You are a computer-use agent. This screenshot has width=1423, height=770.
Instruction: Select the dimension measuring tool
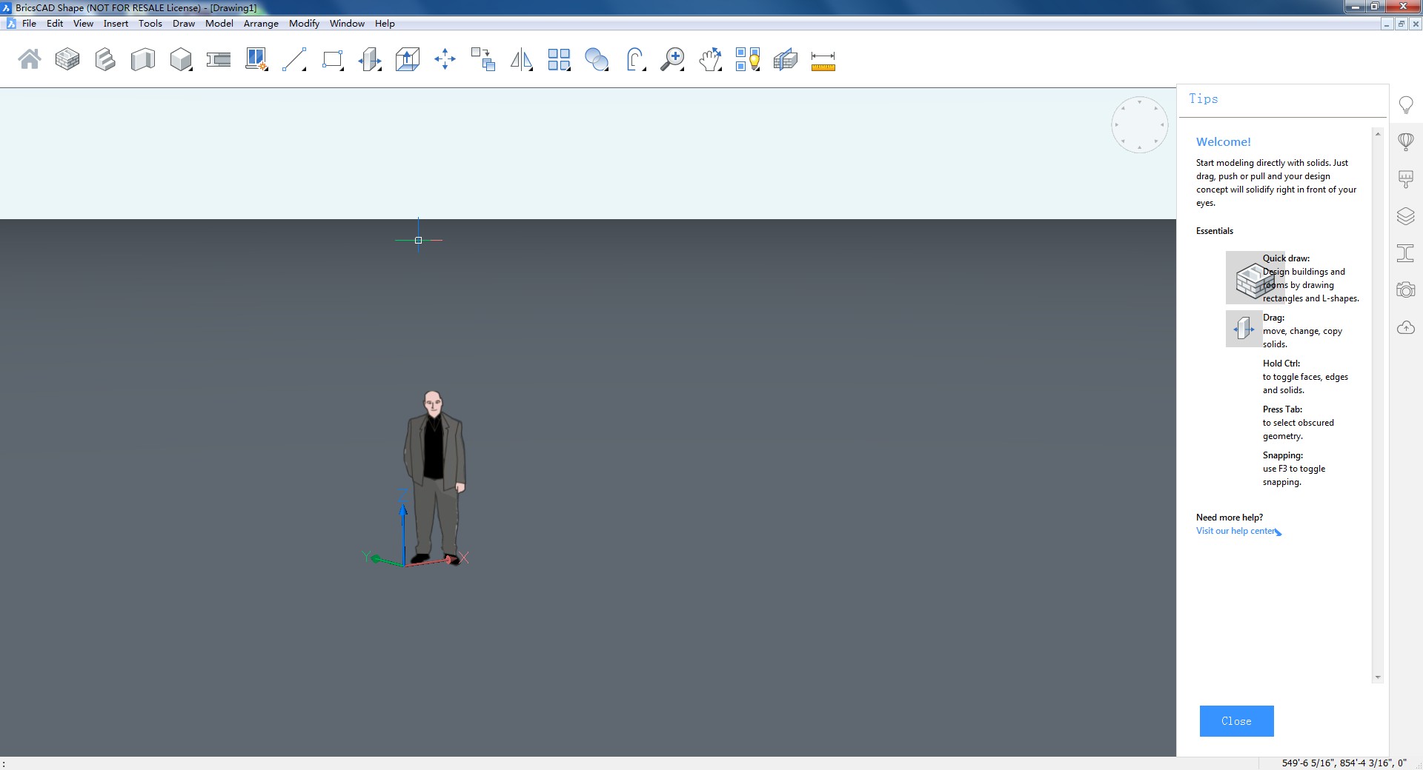823,59
